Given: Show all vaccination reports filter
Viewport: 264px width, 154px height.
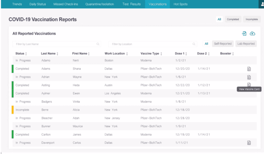Looking at the screenshot, I should point(219,19).
